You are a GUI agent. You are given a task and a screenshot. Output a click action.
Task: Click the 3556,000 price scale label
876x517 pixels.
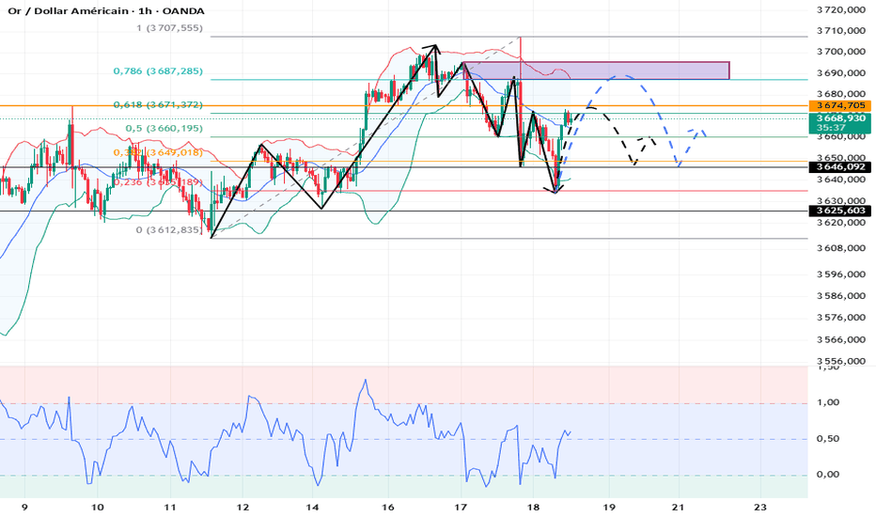(841, 361)
